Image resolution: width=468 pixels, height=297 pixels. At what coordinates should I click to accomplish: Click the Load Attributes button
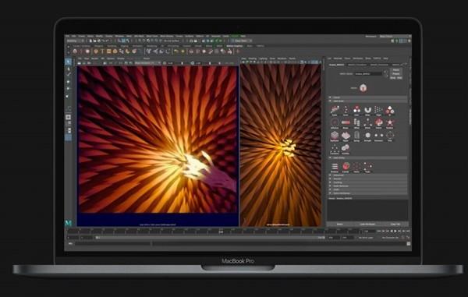pos(367,224)
